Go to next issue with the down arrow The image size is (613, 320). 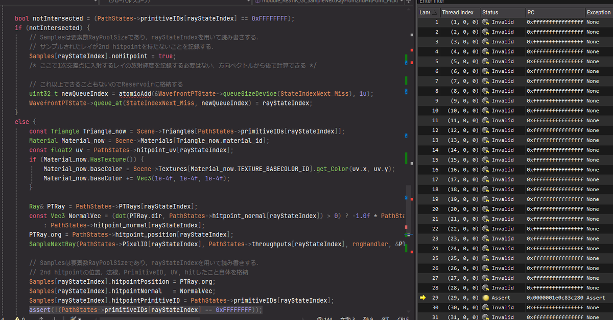54,317
